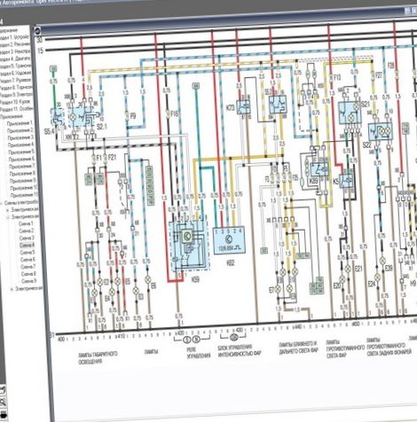
Task: Select Приложение 9 in the tree
Action: coord(23,181)
